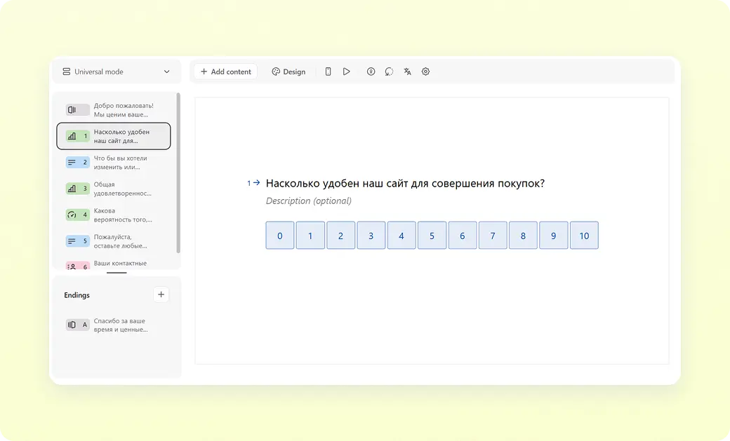Select ending A 'Спасибо за ваше время'

tap(114, 325)
